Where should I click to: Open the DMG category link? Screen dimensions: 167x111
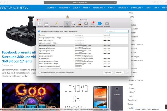[132, 17]
